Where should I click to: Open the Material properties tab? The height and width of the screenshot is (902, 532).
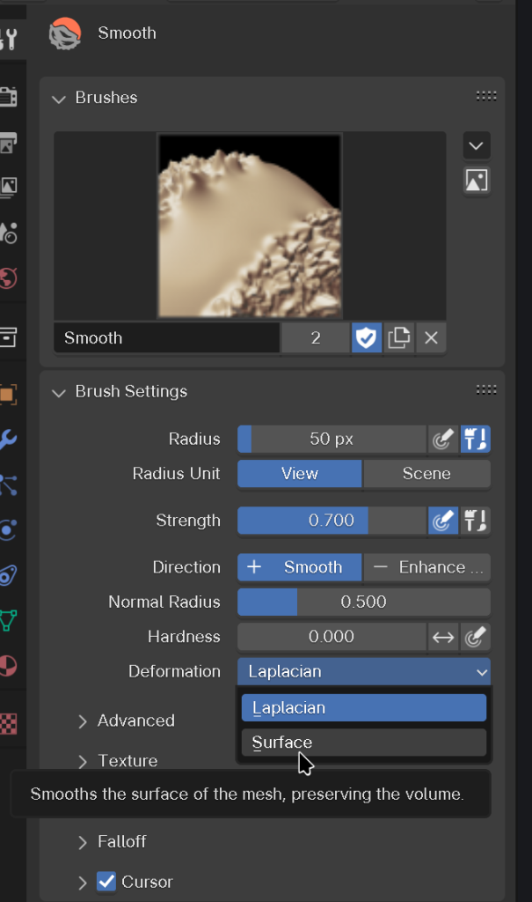(9, 666)
